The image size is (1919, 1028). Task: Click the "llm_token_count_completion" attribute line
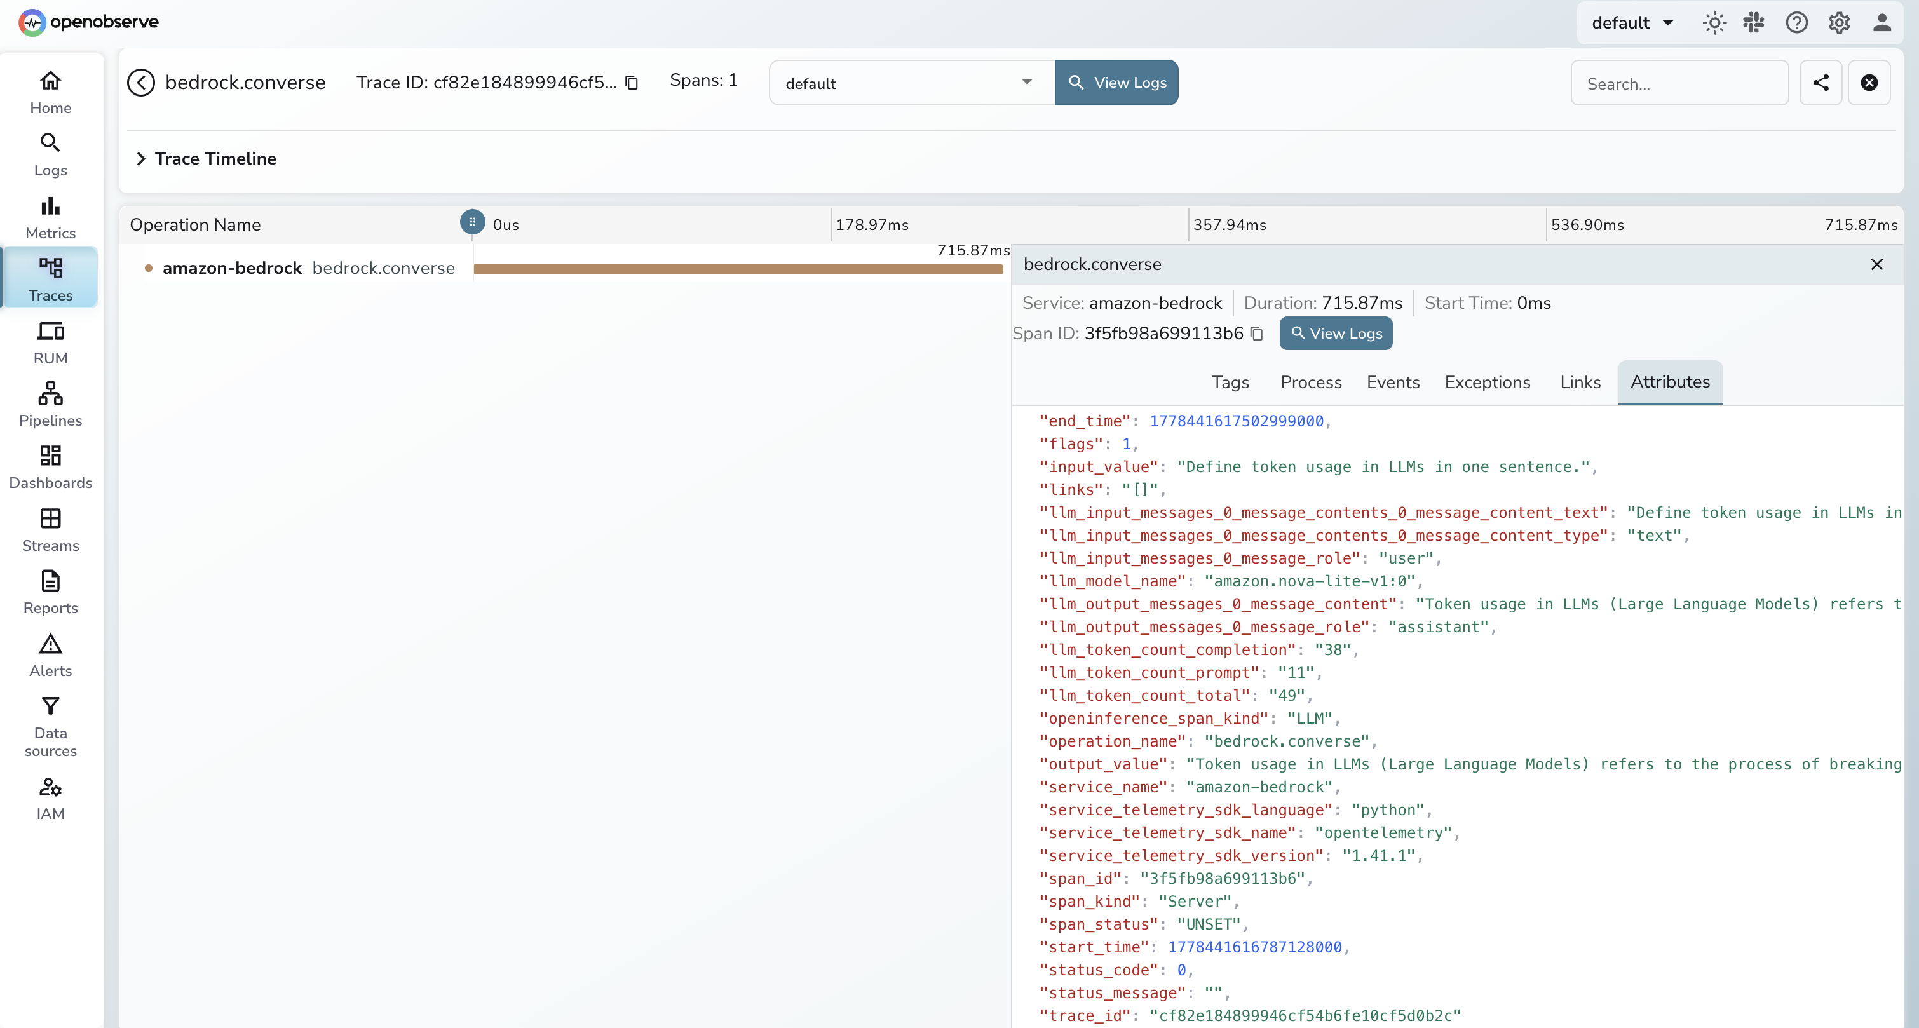(x=1198, y=649)
